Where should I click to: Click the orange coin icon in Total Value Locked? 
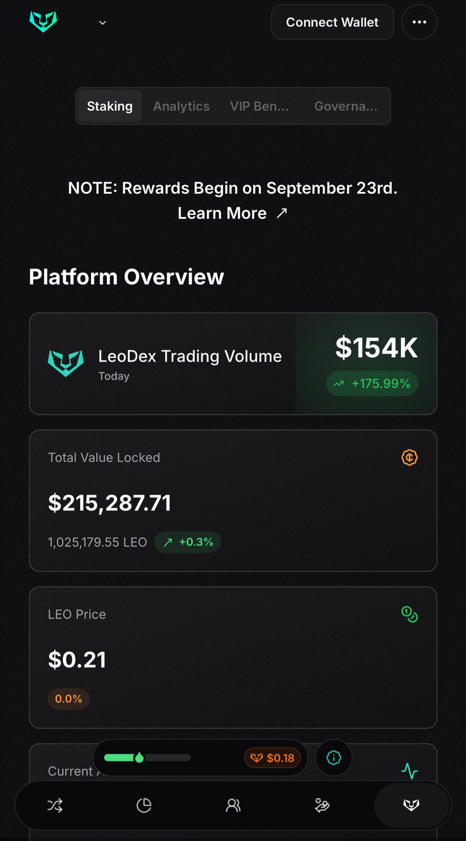point(410,458)
